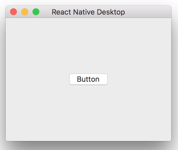Hit the yellow traffic light icon
This screenshot has height=150, width=178.
pos(25,12)
